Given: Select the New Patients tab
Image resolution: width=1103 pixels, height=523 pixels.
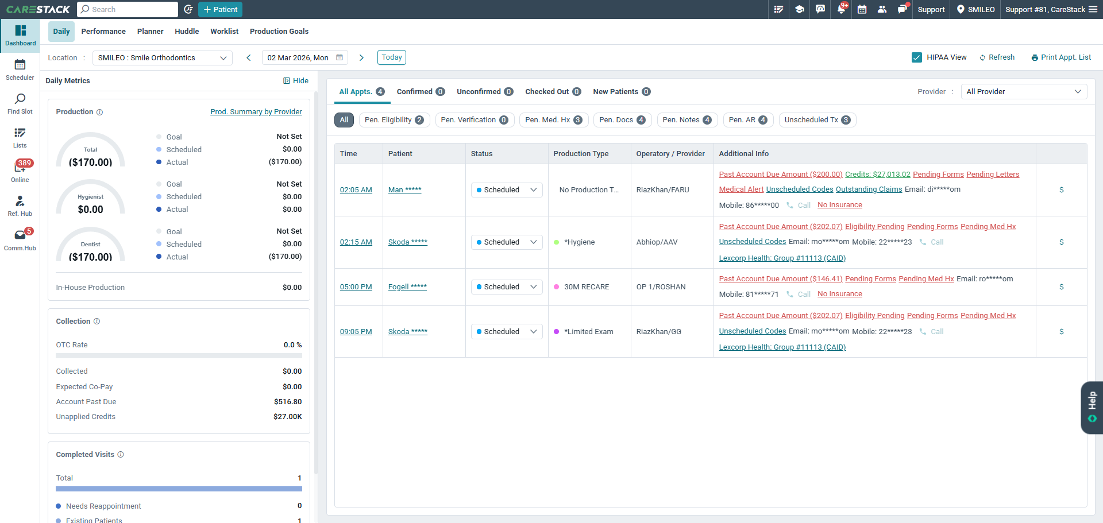Looking at the screenshot, I should click(x=622, y=92).
